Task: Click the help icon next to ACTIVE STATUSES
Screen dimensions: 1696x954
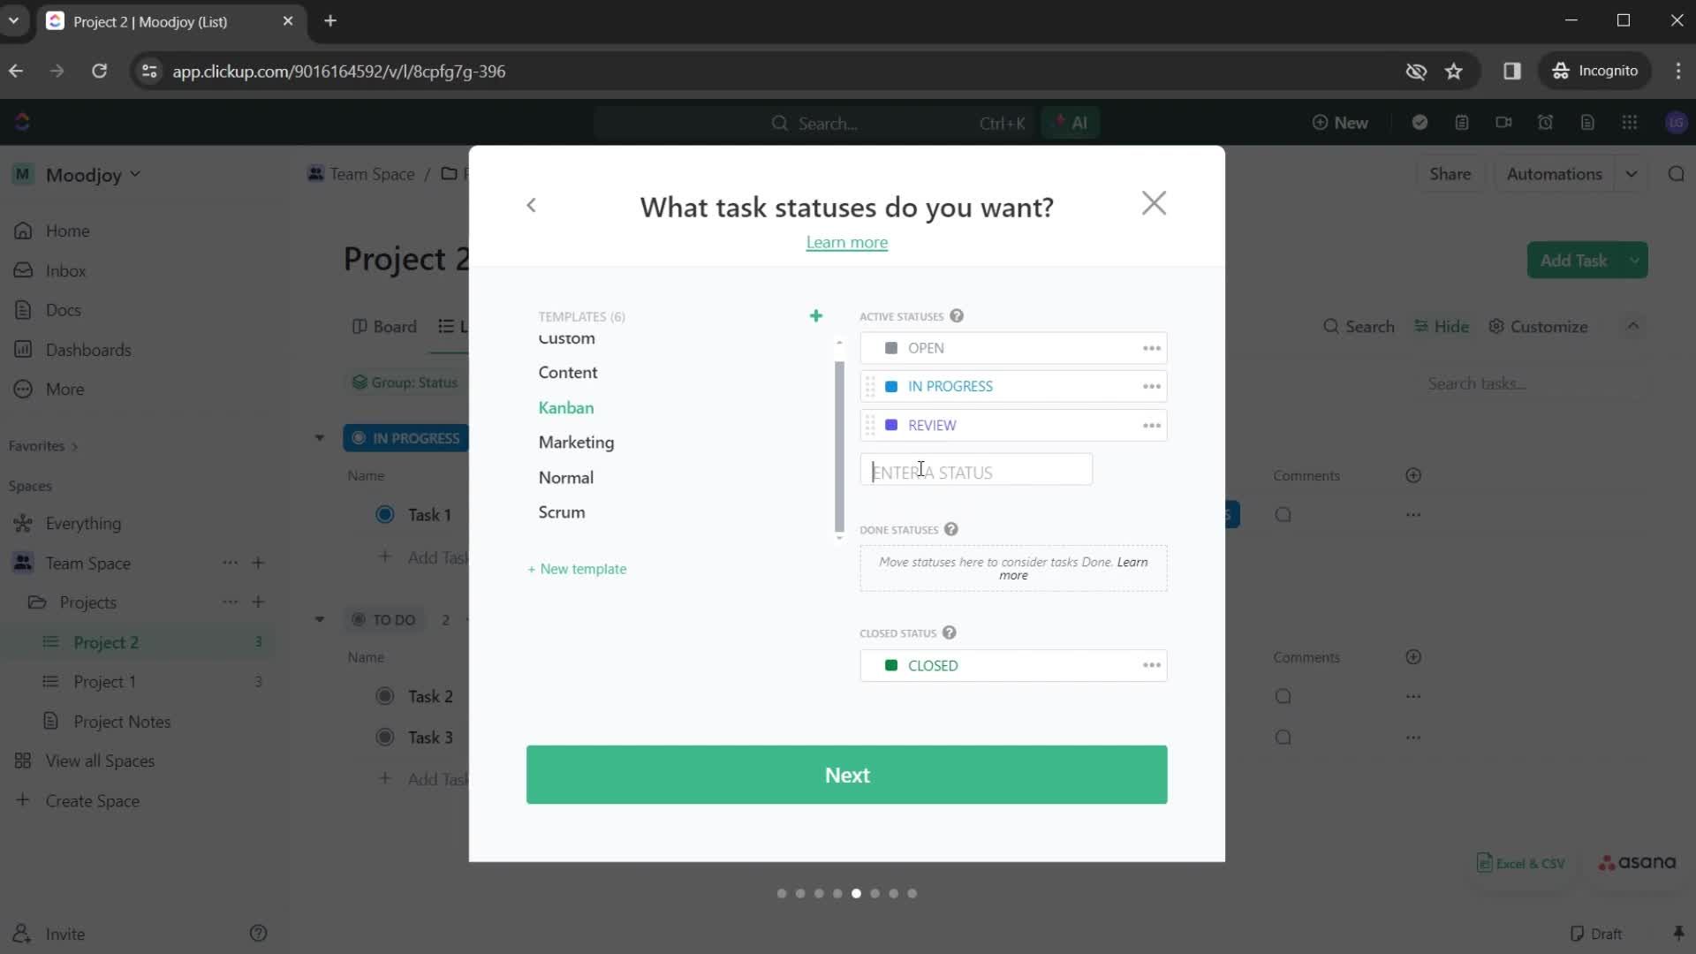Action: pos(958,315)
